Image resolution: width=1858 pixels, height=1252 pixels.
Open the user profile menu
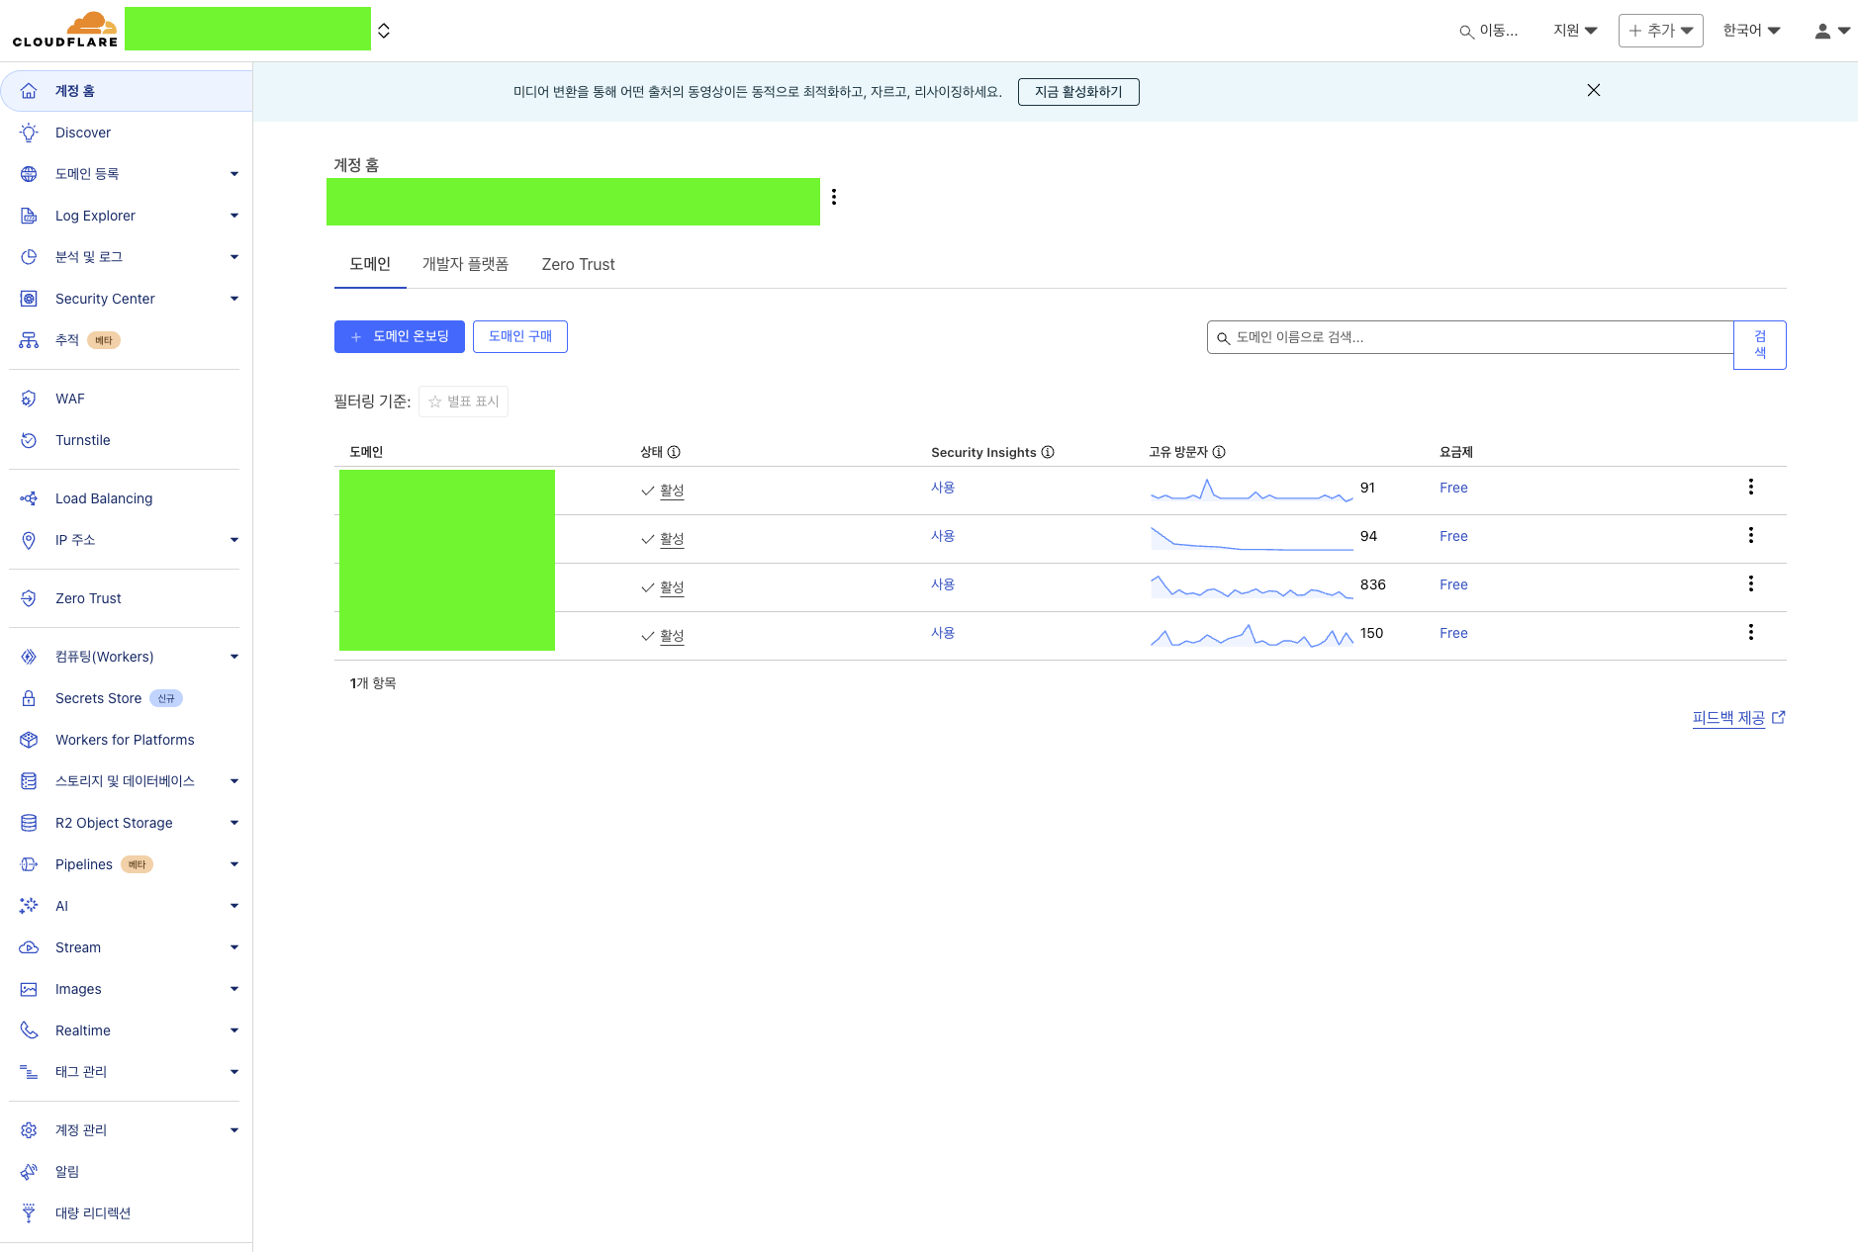1832,31
